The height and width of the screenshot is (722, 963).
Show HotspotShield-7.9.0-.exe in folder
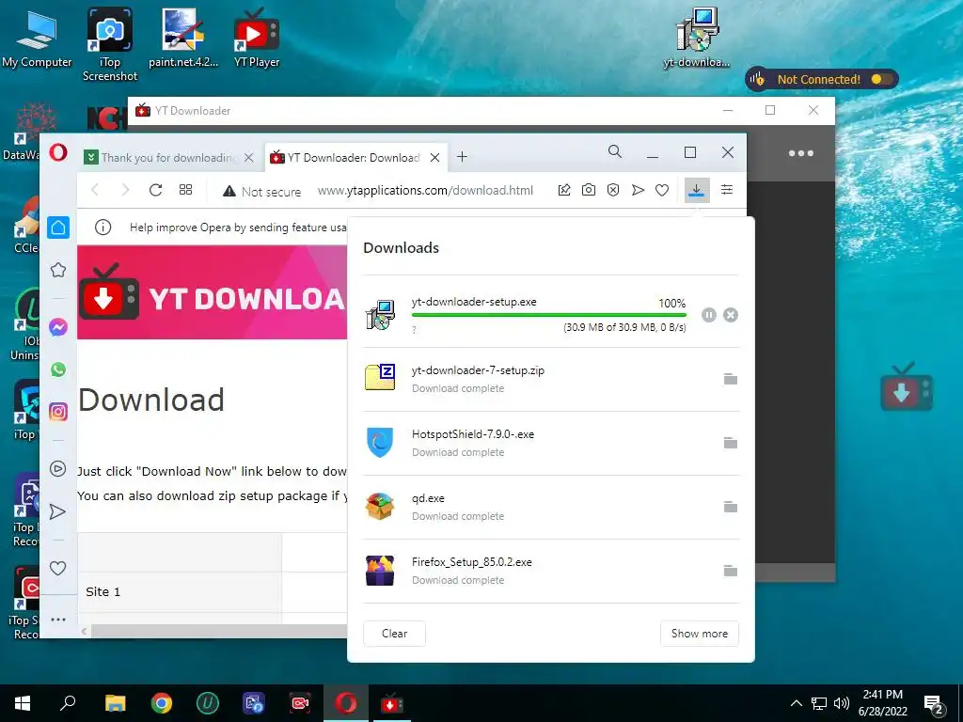[730, 443]
